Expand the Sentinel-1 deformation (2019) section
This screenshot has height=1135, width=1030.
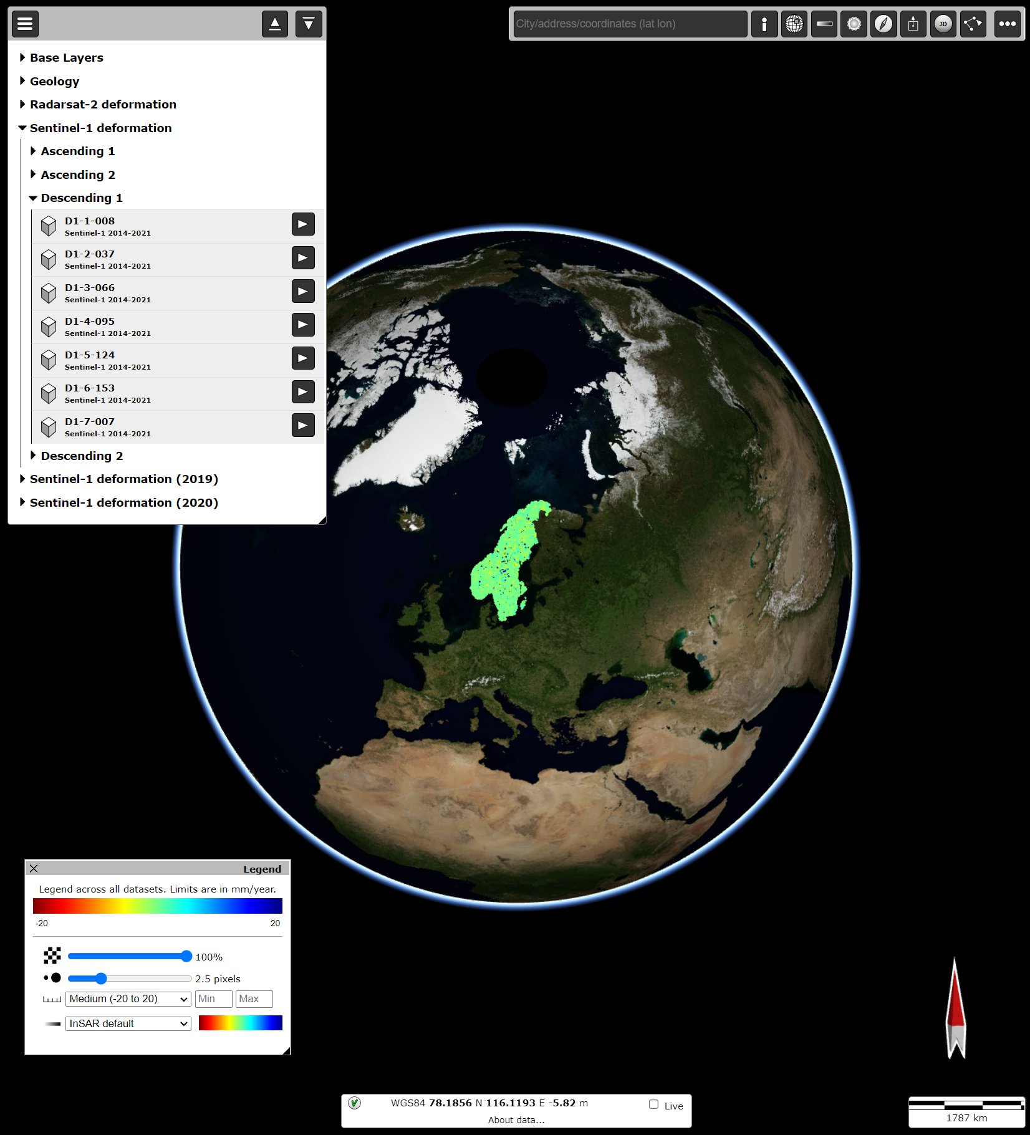22,479
